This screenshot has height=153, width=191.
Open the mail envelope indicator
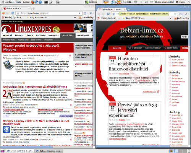point(152,2)
